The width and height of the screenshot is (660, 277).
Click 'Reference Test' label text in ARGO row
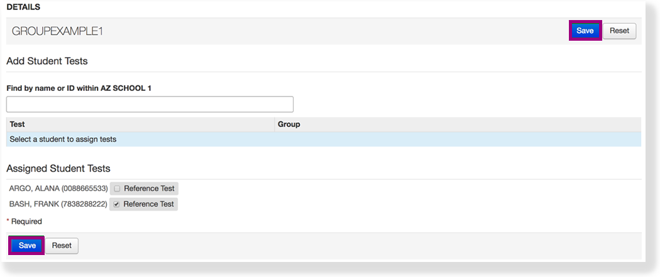149,189
